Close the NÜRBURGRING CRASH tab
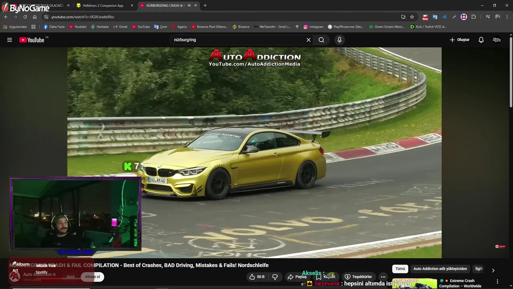 click(196, 6)
